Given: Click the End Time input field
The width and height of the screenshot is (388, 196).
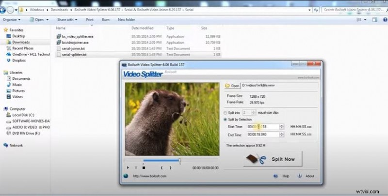Looking at the screenshot, I should 263,135.
